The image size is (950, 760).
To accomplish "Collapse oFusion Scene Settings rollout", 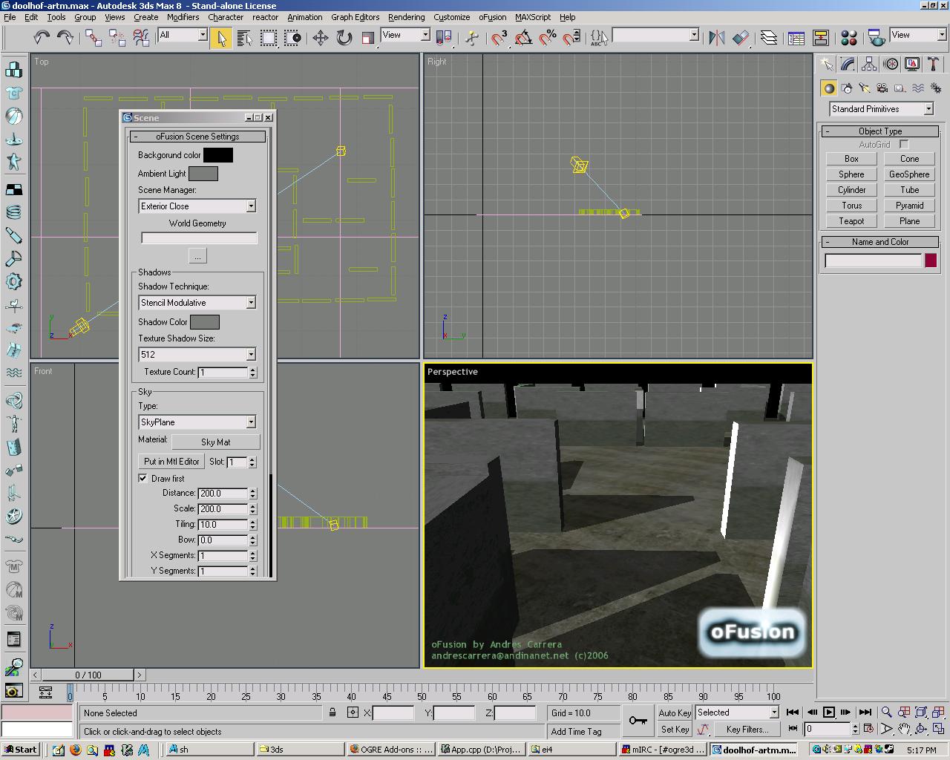I will coord(197,137).
